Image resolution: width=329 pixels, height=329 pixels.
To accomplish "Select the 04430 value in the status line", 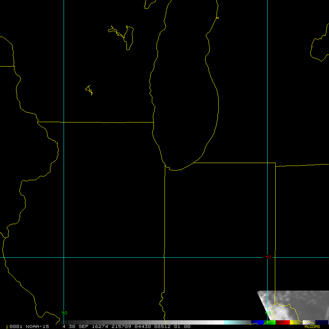I will tap(143, 326).
